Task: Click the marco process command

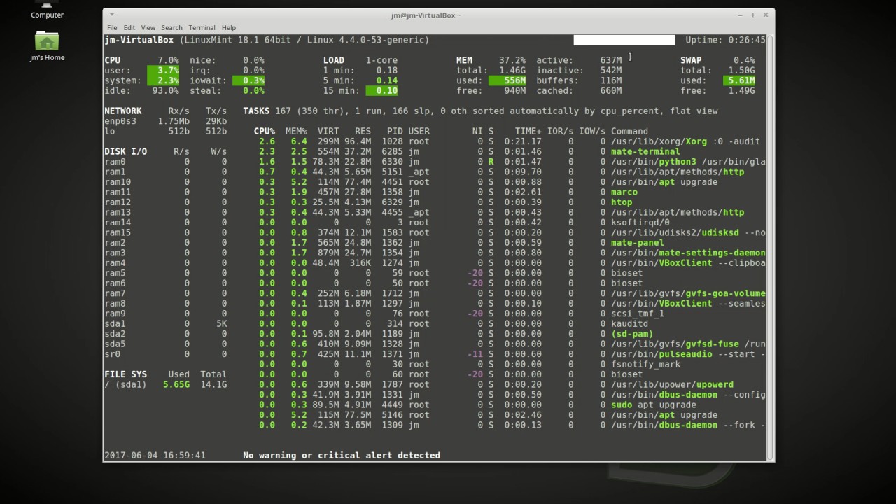Action: coord(624,192)
